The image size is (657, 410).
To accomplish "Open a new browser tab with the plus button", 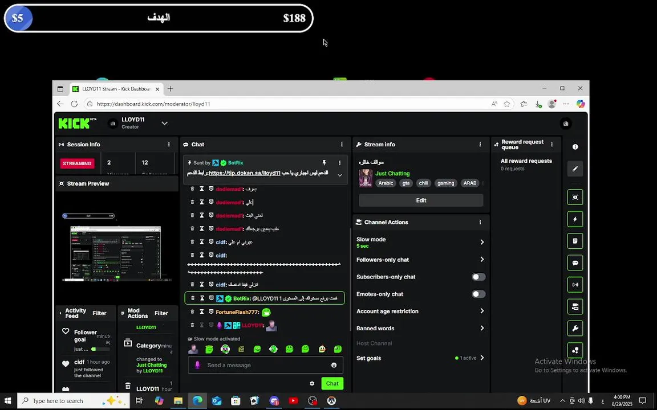I will tap(170, 89).
